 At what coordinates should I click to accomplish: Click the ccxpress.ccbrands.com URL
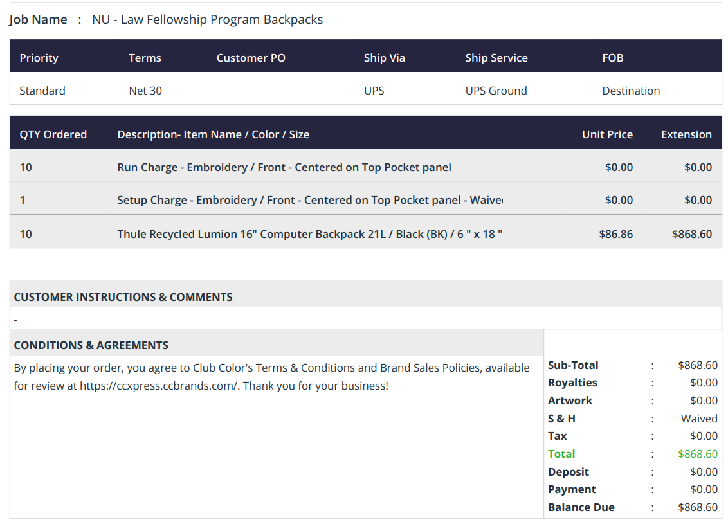pyautogui.click(x=159, y=386)
